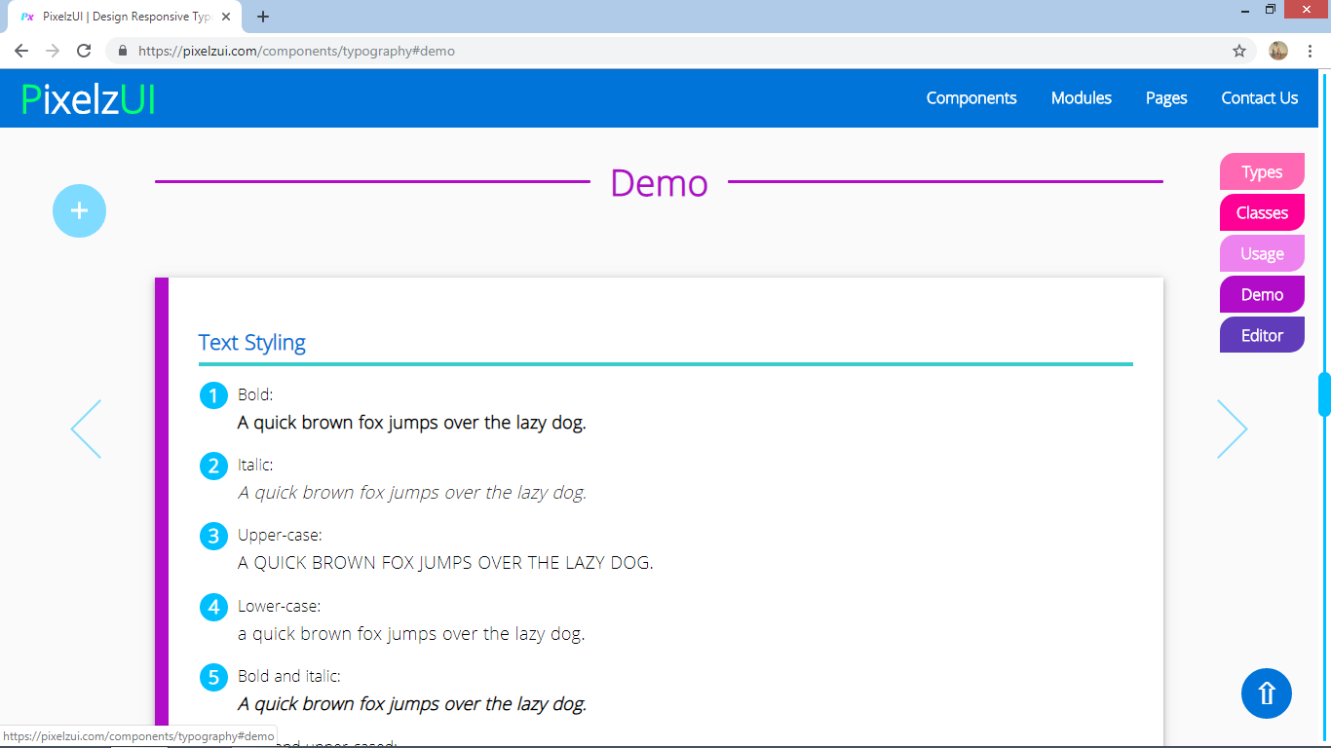Close the PixelzUI browser tab

(x=226, y=17)
